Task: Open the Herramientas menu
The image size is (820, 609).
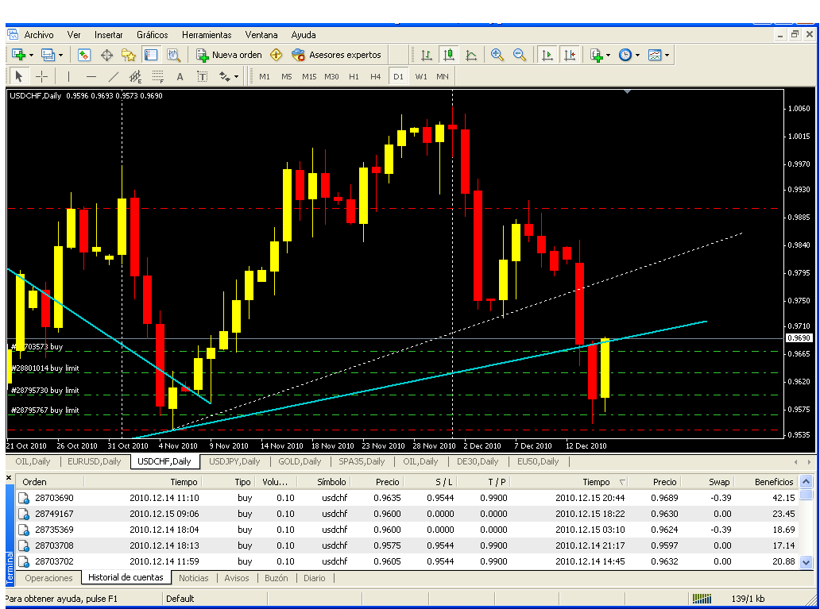Action: [x=207, y=35]
